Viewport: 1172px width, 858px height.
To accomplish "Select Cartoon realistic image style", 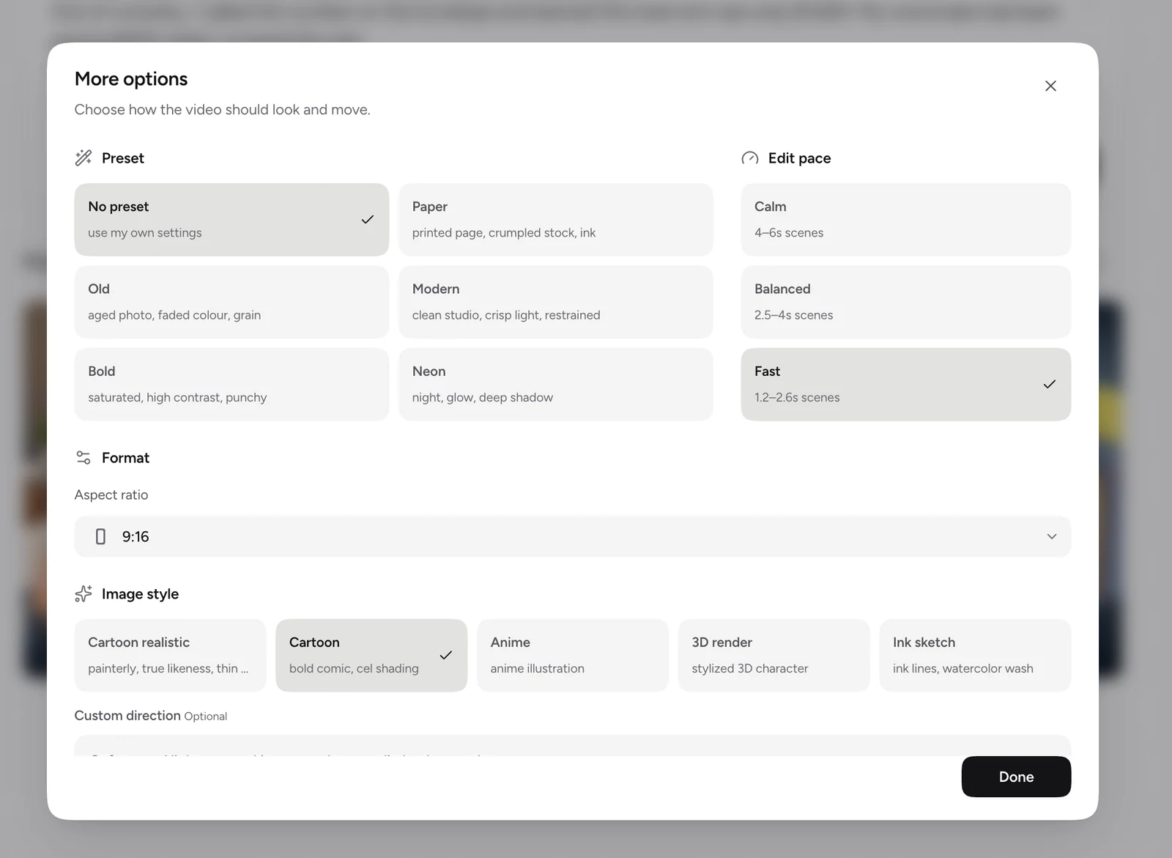I will coord(170,655).
